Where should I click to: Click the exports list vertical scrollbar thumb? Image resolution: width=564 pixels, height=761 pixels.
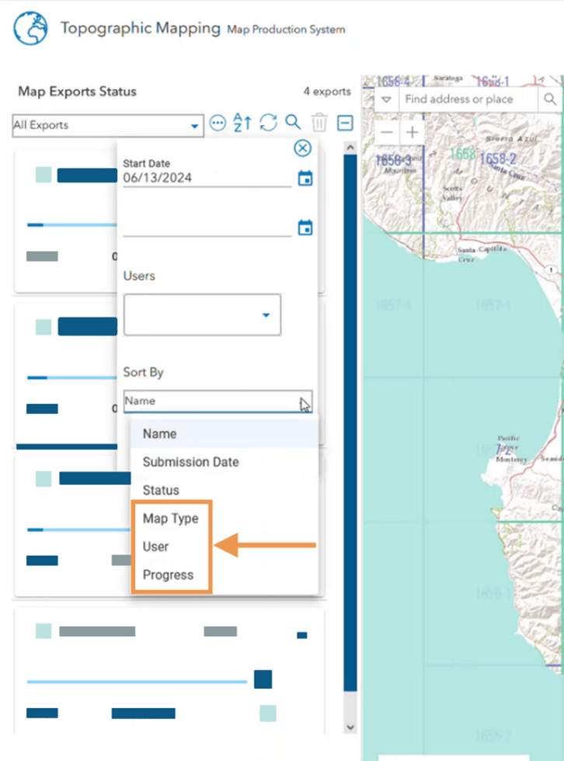pos(350,422)
